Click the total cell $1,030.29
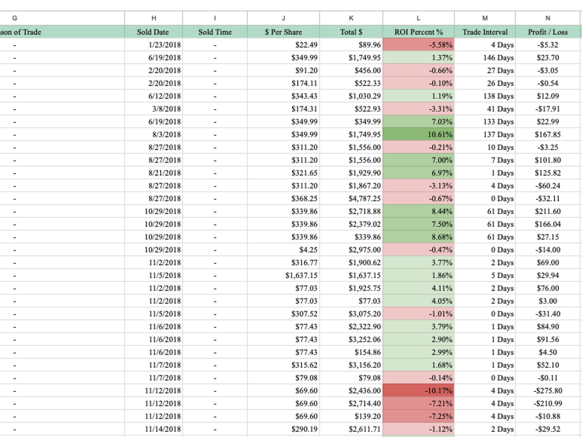 (351, 96)
